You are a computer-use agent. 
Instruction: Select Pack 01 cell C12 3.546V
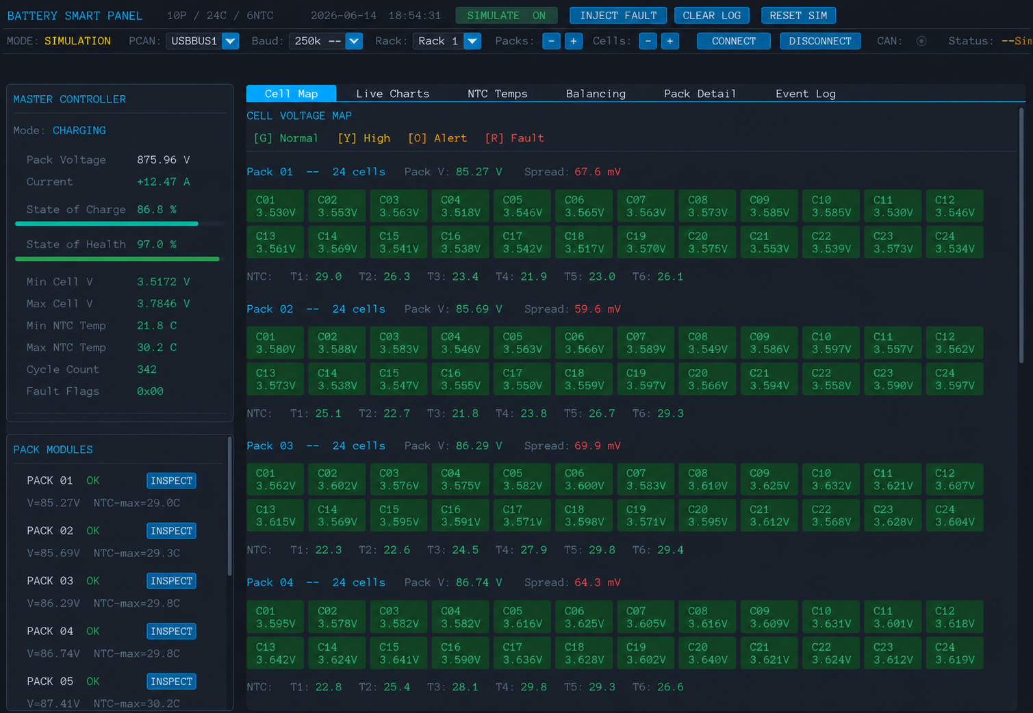point(954,206)
